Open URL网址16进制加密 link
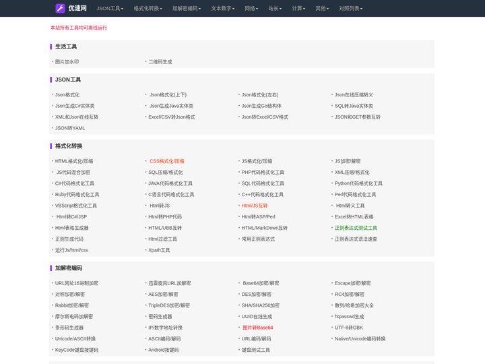This screenshot has height=364, width=485. tap(77, 283)
